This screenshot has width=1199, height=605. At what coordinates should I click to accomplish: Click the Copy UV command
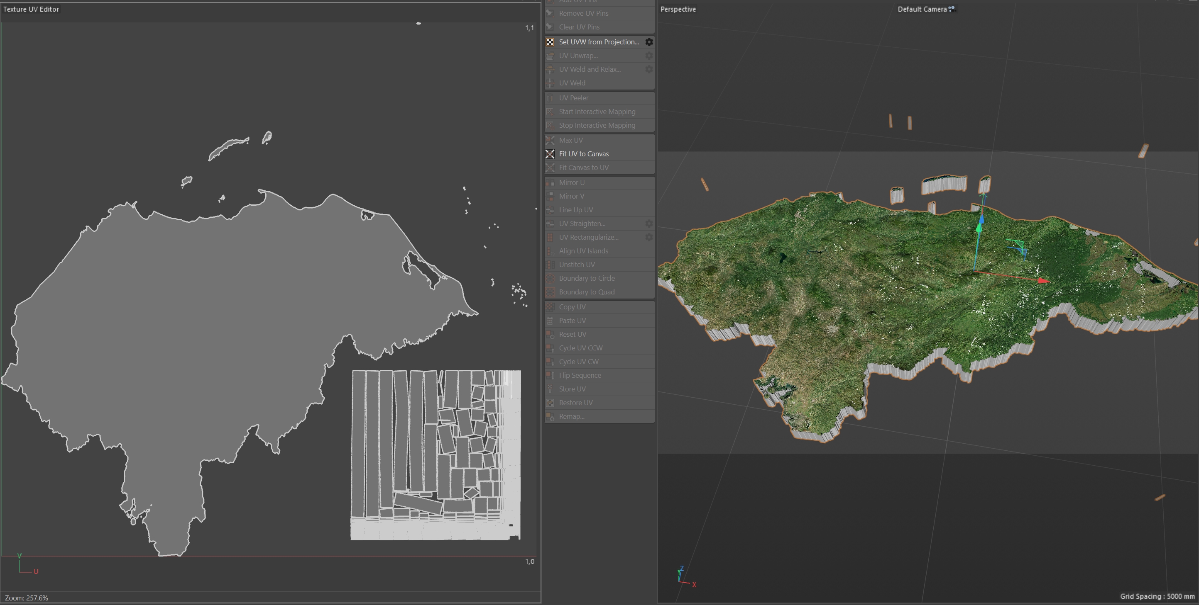(x=572, y=307)
